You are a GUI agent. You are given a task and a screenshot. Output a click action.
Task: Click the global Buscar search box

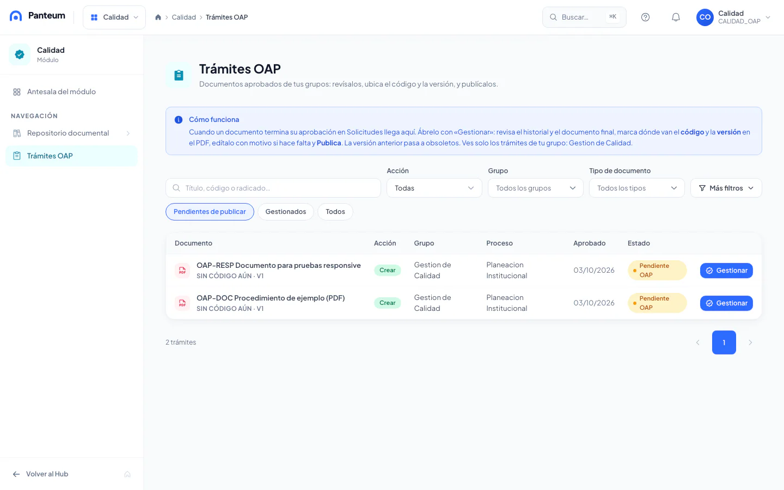point(584,17)
